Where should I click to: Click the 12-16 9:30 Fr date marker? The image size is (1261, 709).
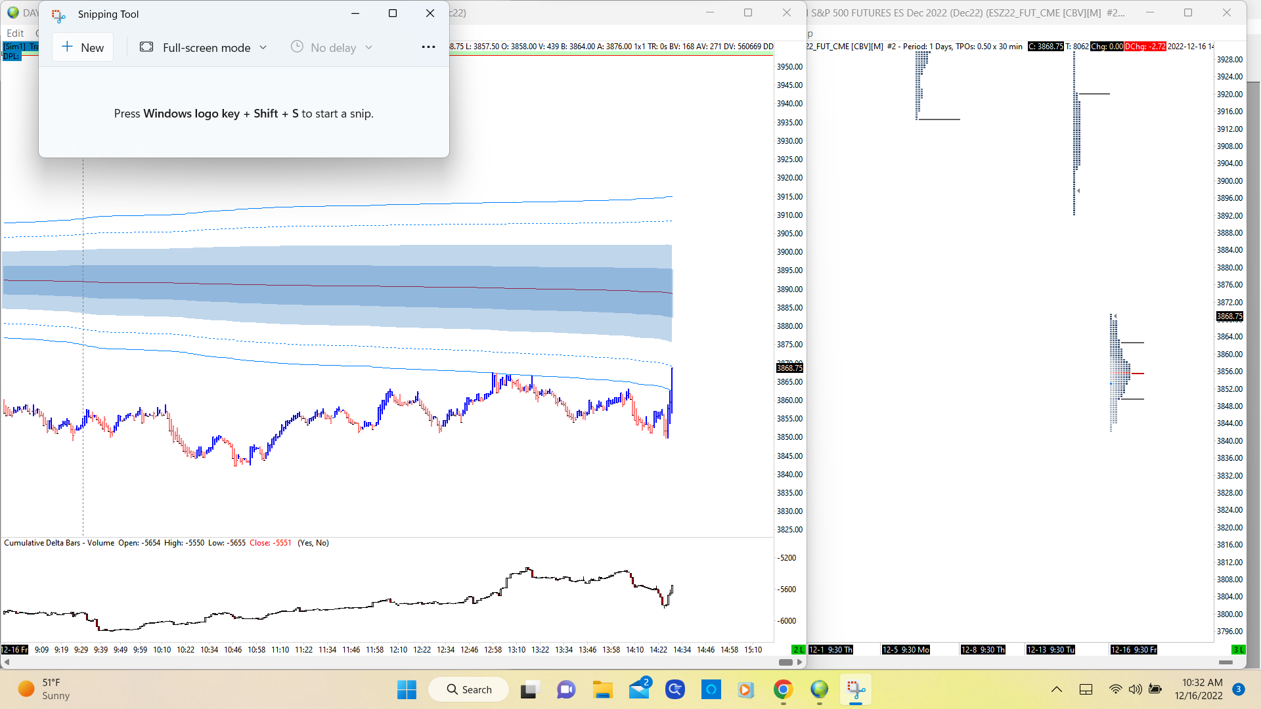(x=1134, y=650)
